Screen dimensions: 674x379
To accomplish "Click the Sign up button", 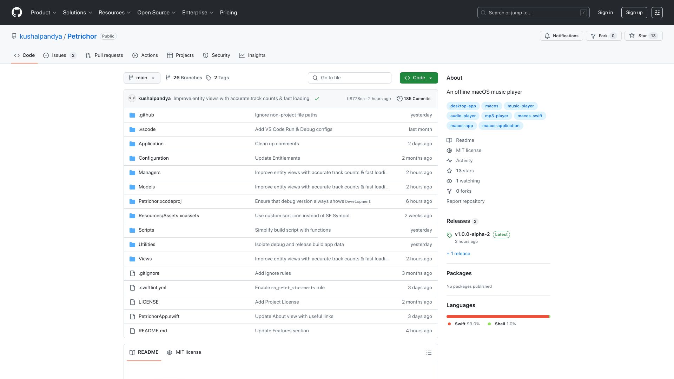I will (x=634, y=13).
